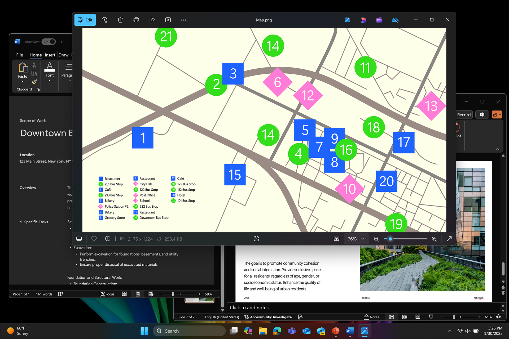Screen dimensions: 509x339
Task: Click the delete trash icon in Photos
Action: coord(120,20)
